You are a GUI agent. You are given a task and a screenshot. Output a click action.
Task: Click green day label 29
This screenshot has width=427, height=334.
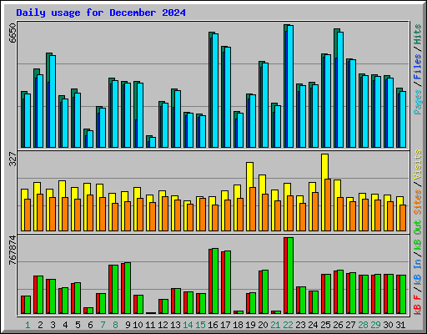[x=375, y=325]
